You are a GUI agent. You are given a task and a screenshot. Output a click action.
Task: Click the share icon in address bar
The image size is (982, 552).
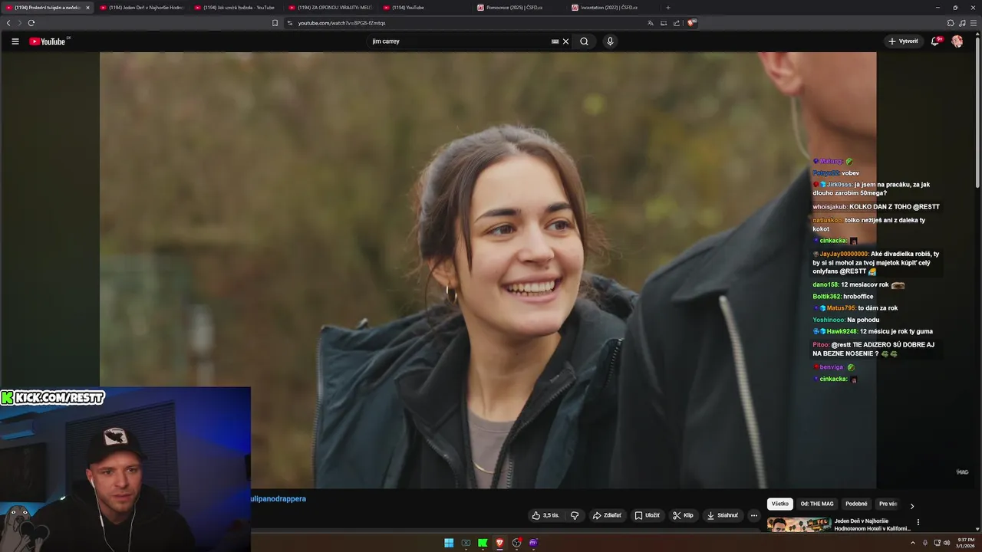click(x=677, y=23)
